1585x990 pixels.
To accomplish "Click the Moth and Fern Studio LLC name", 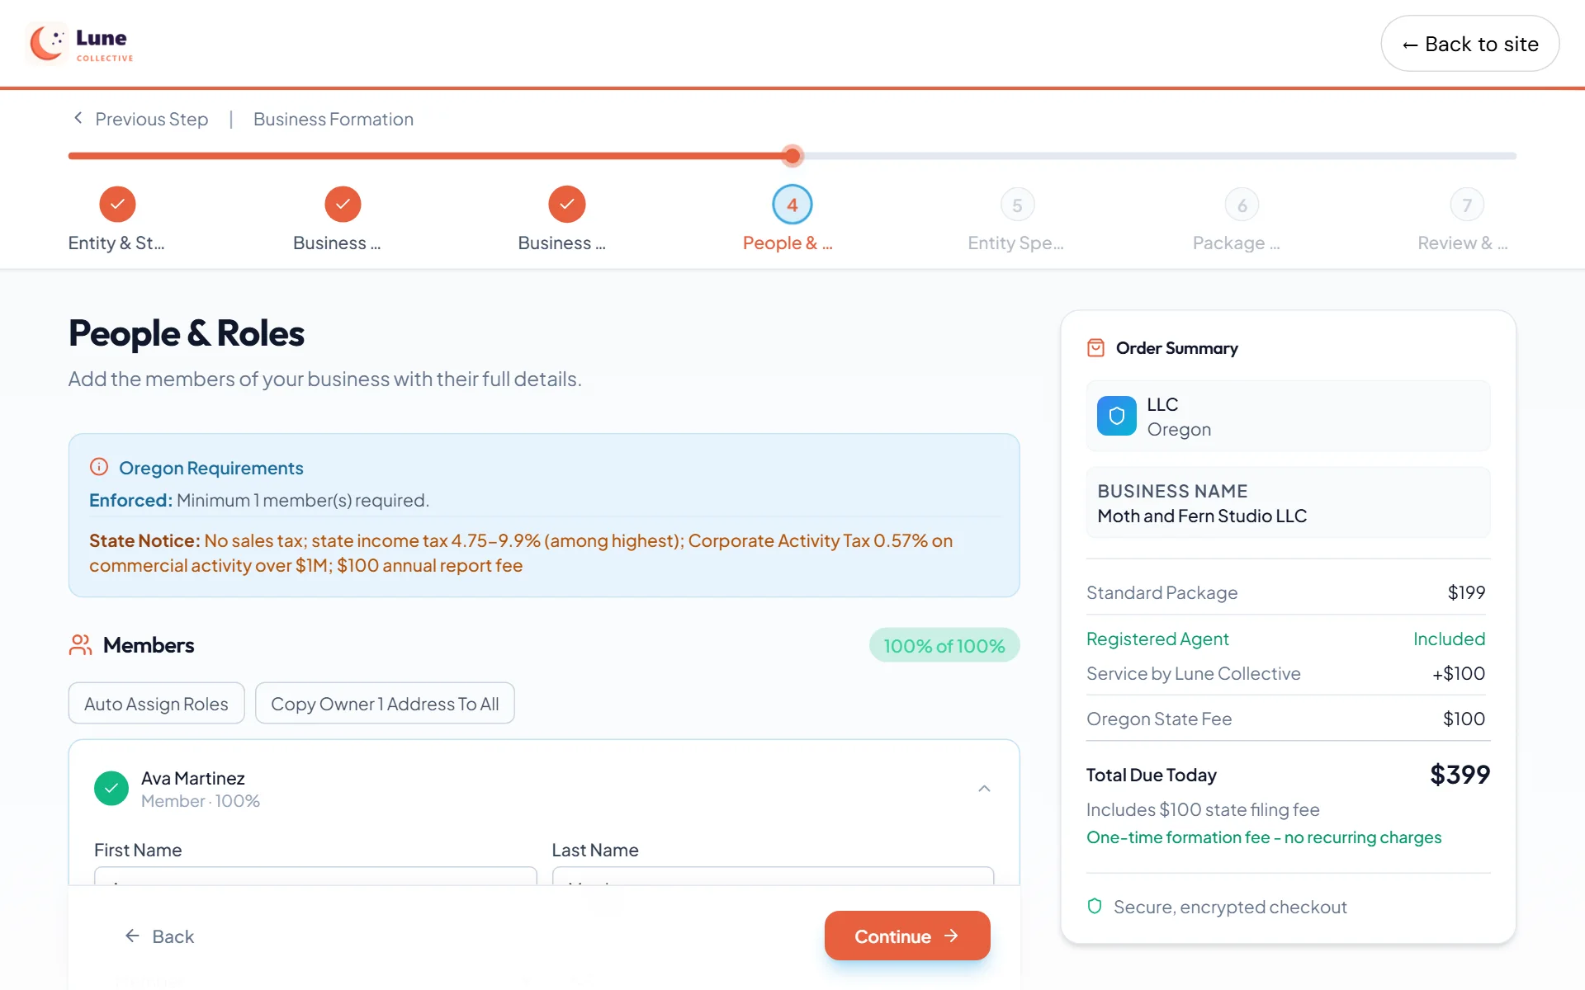I will click(1202, 516).
